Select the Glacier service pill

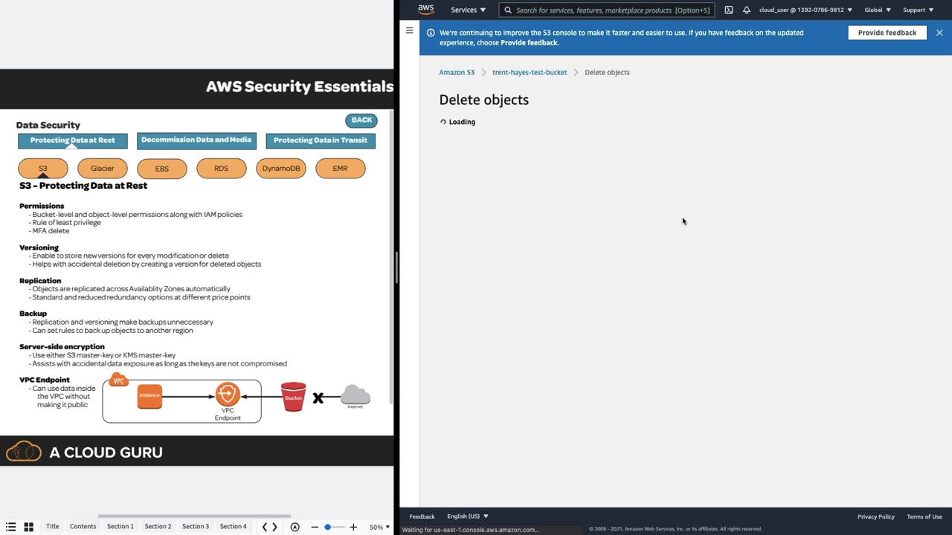click(103, 169)
